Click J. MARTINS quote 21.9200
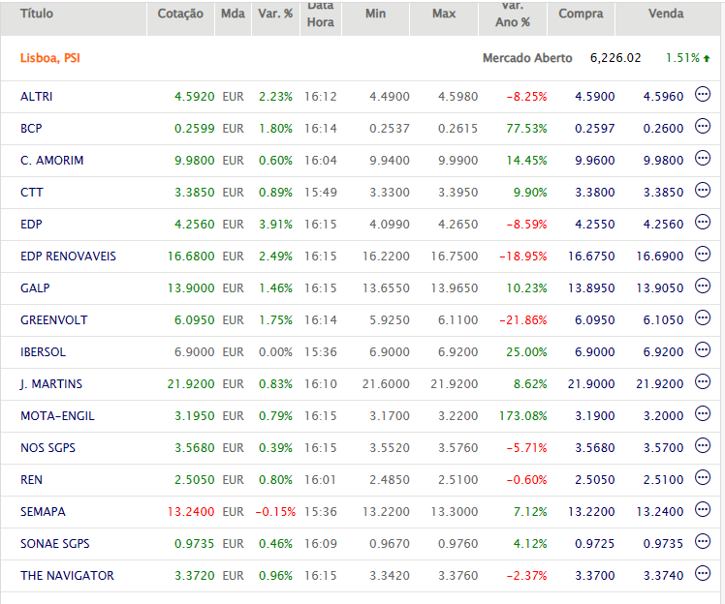 [x=191, y=383]
